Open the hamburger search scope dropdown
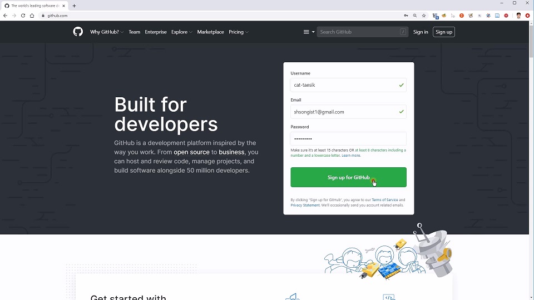This screenshot has width=534, height=300. coord(308,32)
